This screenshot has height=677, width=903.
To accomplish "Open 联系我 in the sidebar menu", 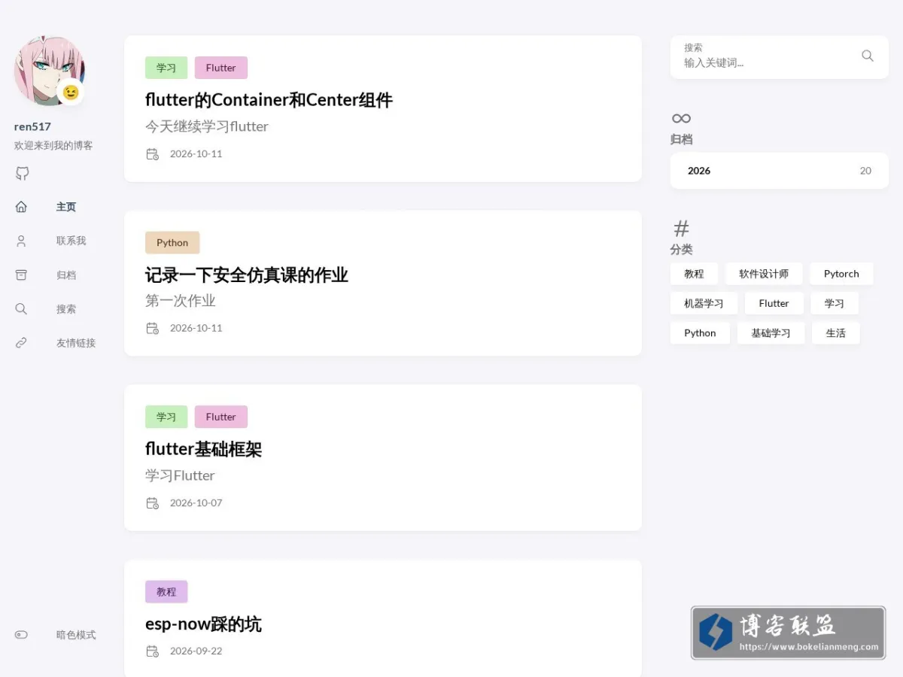I will 71,241.
